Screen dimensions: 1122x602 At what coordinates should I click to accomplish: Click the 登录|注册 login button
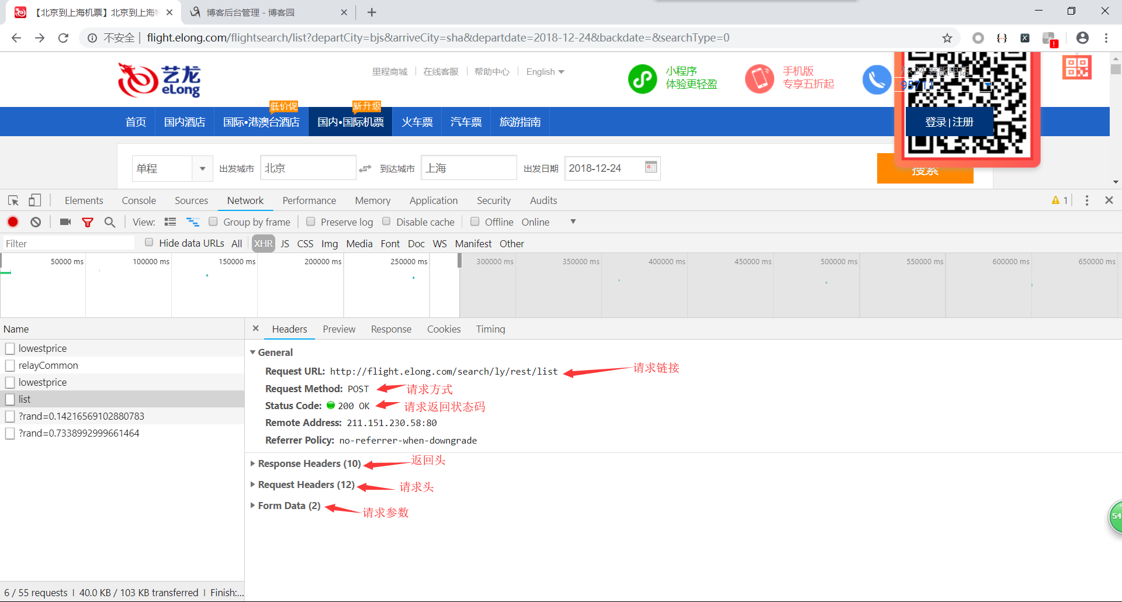click(x=949, y=122)
